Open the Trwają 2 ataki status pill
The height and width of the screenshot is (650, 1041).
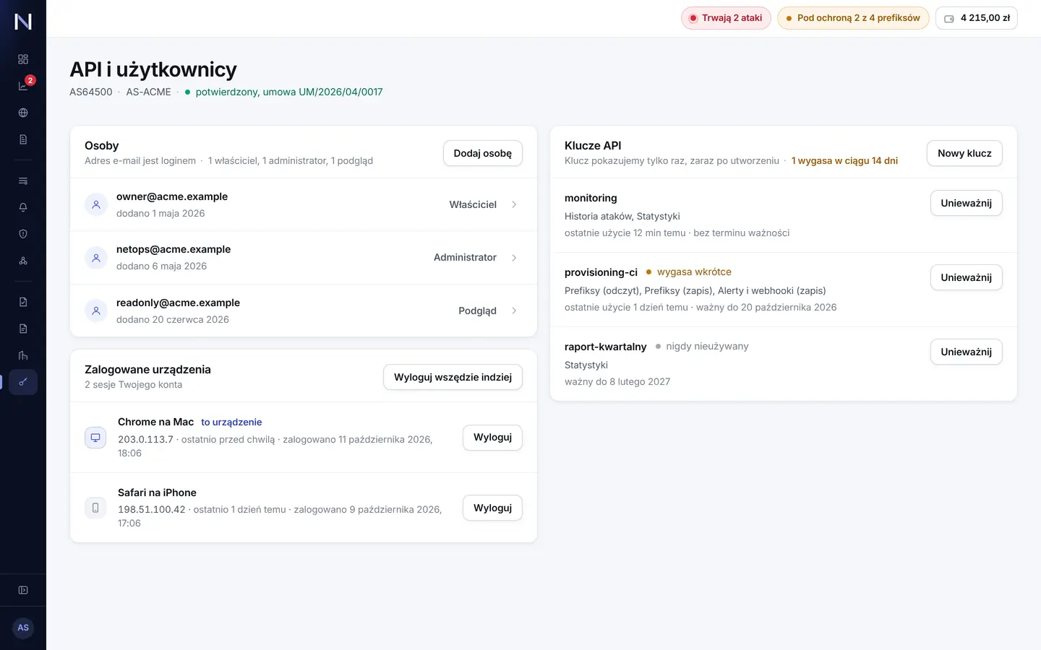point(726,18)
